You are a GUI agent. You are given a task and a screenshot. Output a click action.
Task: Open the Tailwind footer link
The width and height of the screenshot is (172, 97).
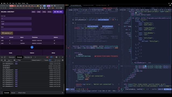pos(32,53)
